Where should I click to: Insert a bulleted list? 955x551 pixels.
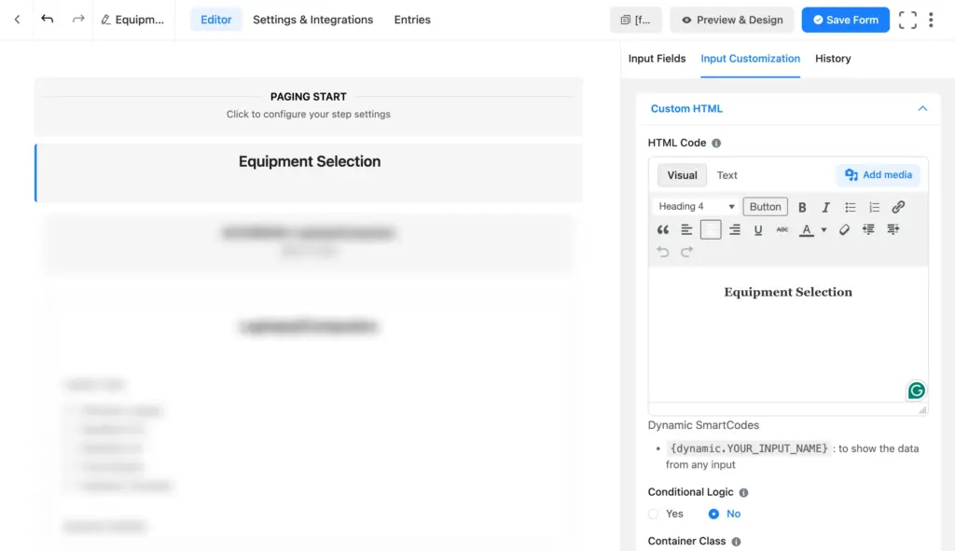[851, 207]
